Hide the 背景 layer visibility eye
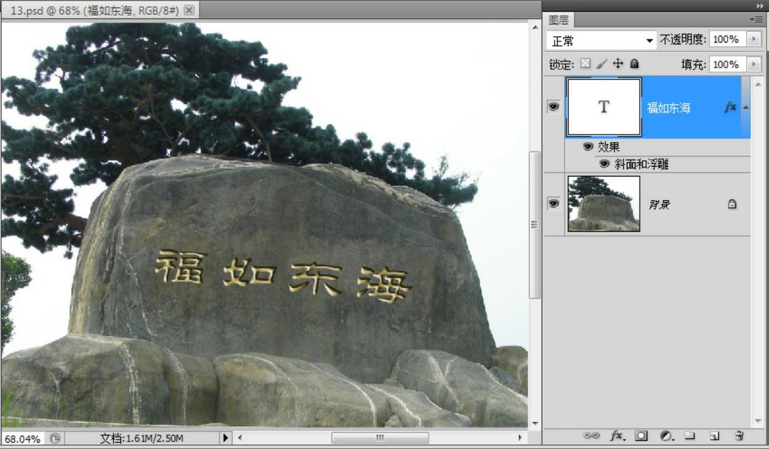 553,203
